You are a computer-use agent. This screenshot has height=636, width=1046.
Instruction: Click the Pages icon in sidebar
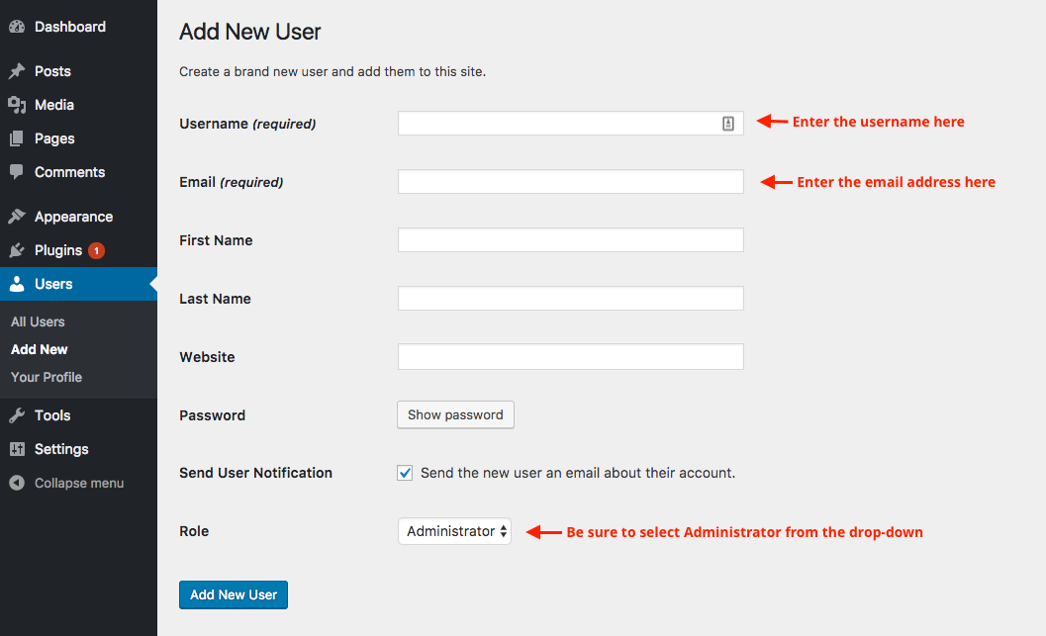pos(17,138)
